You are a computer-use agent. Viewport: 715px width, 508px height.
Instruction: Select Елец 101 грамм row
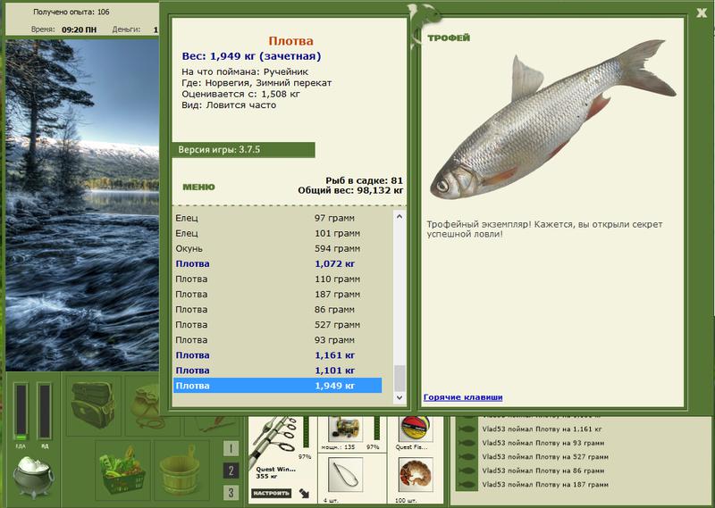pyautogui.click(x=278, y=233)
